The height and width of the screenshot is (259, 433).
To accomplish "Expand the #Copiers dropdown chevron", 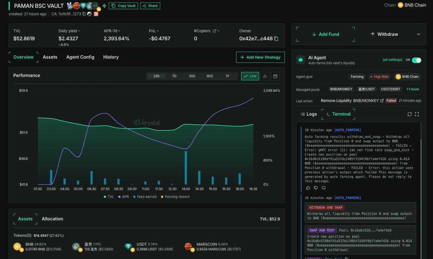I will pos(218,31).
